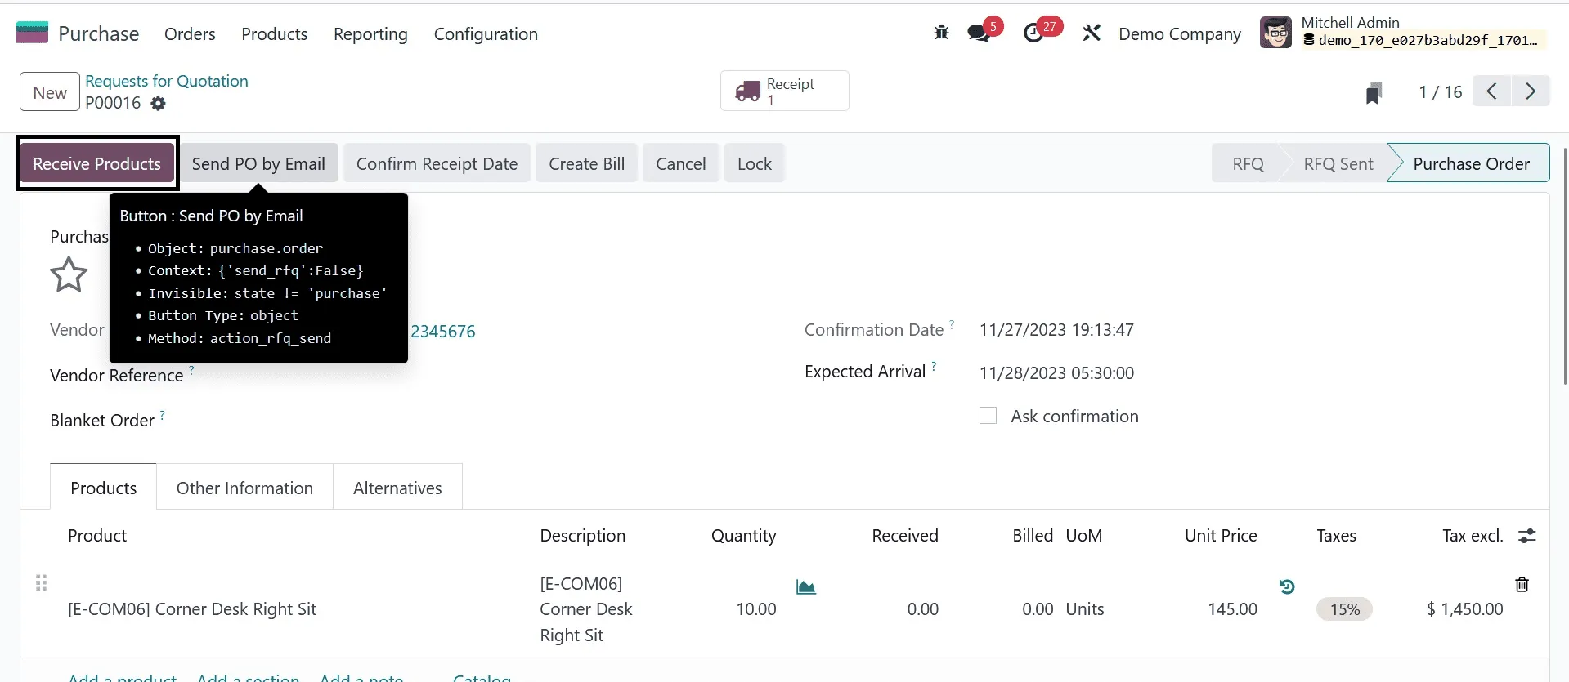Click the Purchase app logo icon

[32, 33]
